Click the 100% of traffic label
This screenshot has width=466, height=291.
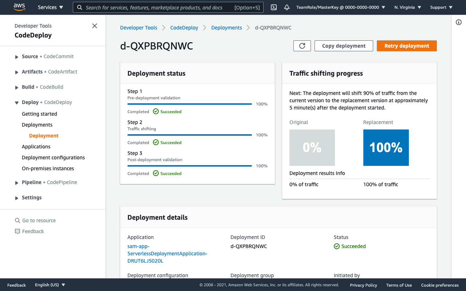click(381, 184)
